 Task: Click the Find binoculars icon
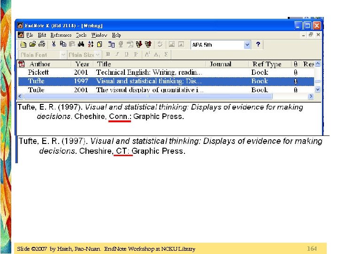(x=81, y=44)
